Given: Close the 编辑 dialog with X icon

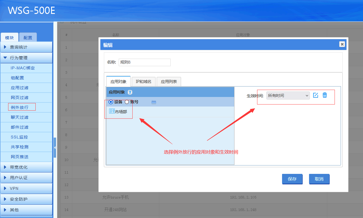Looking at the screenshot, I should [x=342, y=44].
